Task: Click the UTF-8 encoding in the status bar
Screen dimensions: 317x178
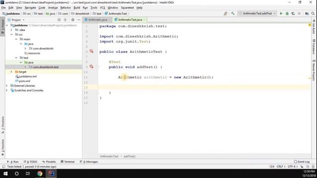Action: click(x=293, y=167)
